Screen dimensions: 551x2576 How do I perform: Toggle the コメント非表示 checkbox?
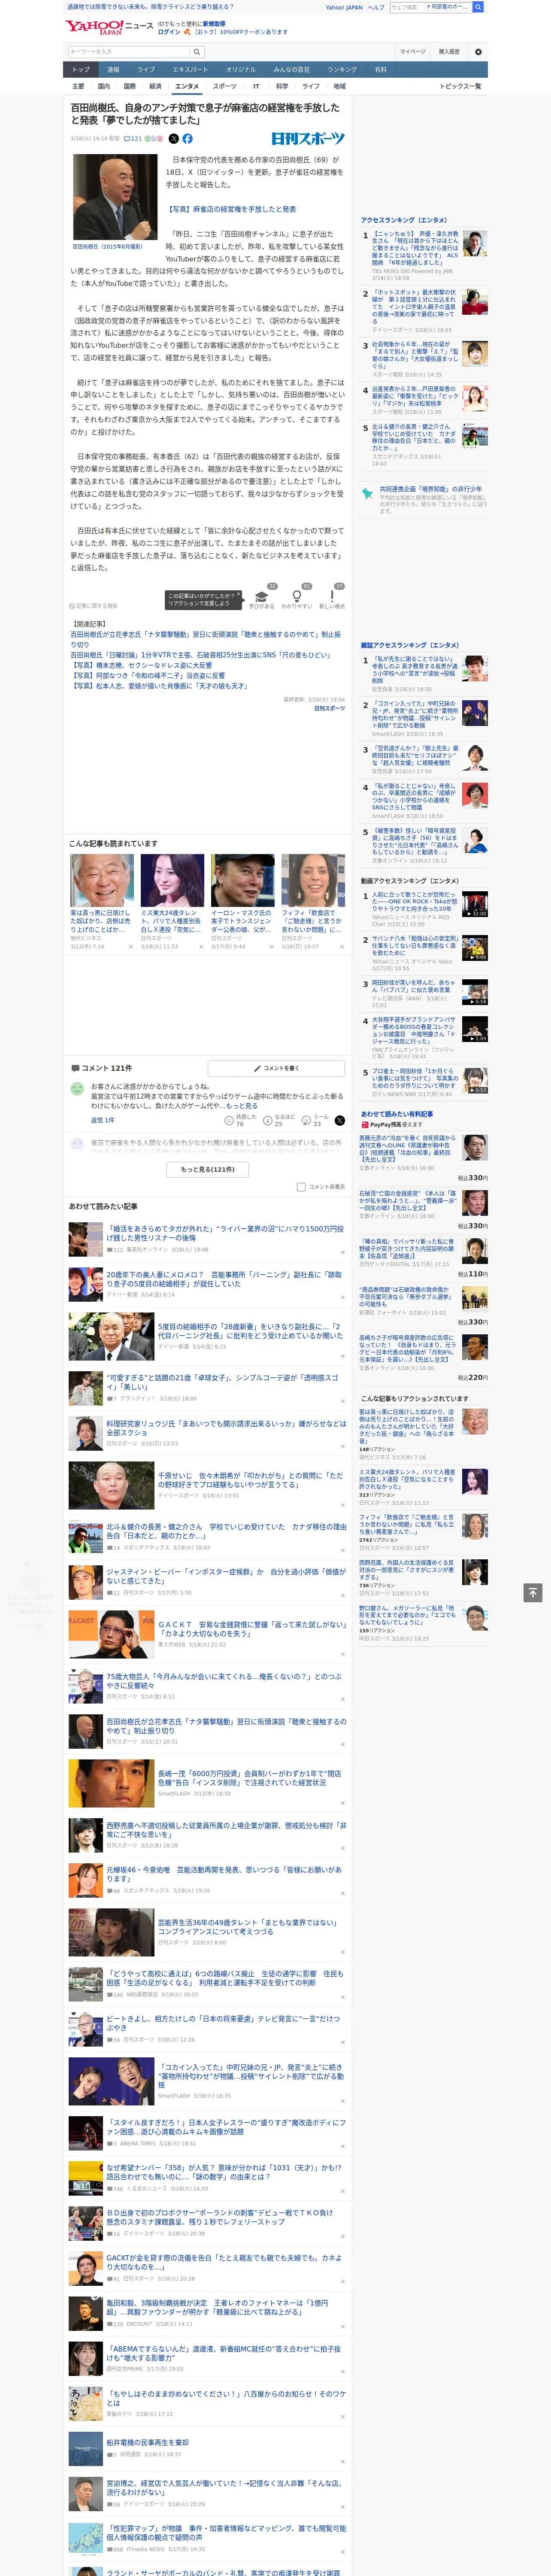[301, 1187]
